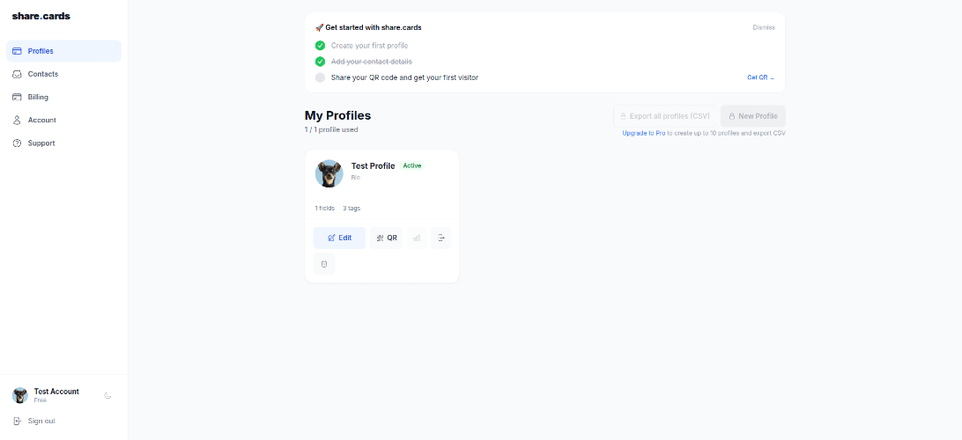Click the Test Account avatar in sidebar
Viewport: 962px width, 440px height.
(x=19, y=395)
